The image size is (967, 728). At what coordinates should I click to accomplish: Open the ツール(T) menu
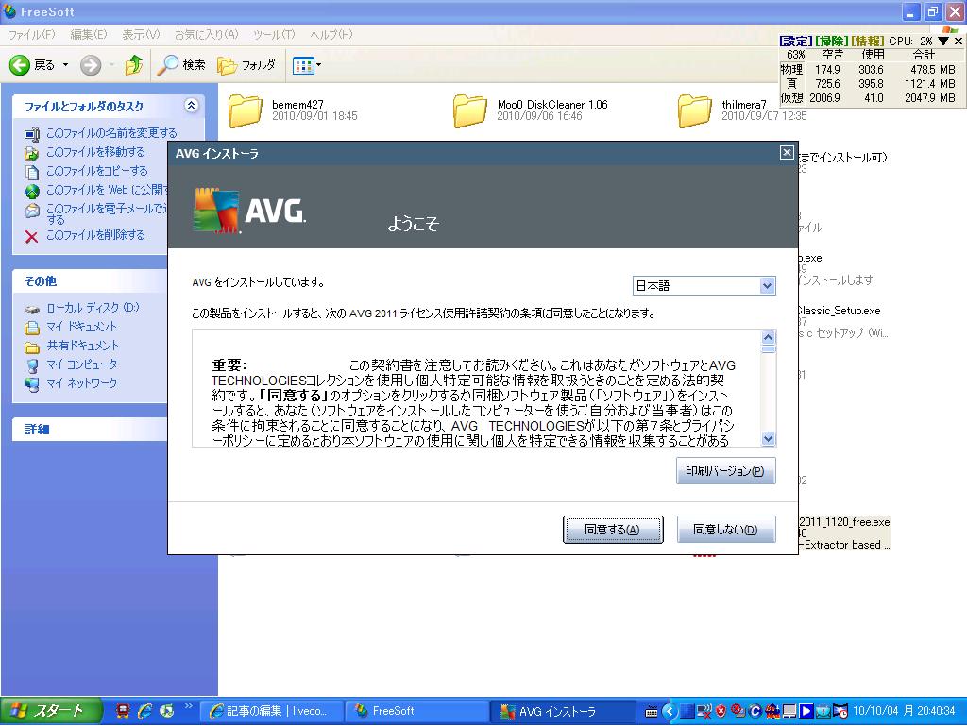(274, 35)
